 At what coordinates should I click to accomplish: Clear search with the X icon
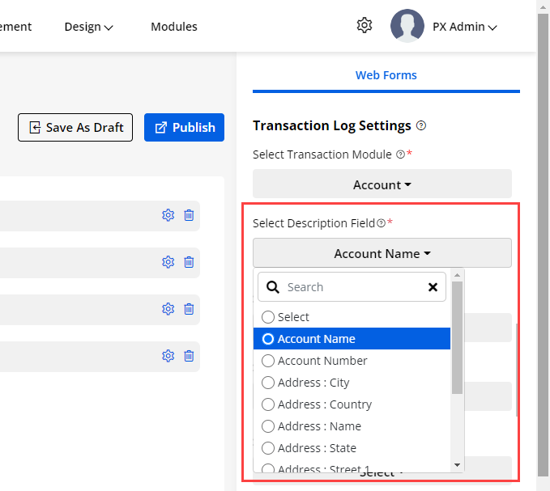(x=433, y=287)
